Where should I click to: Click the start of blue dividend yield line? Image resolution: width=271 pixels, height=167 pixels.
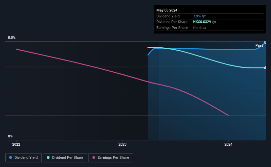[x=148, y=55]
